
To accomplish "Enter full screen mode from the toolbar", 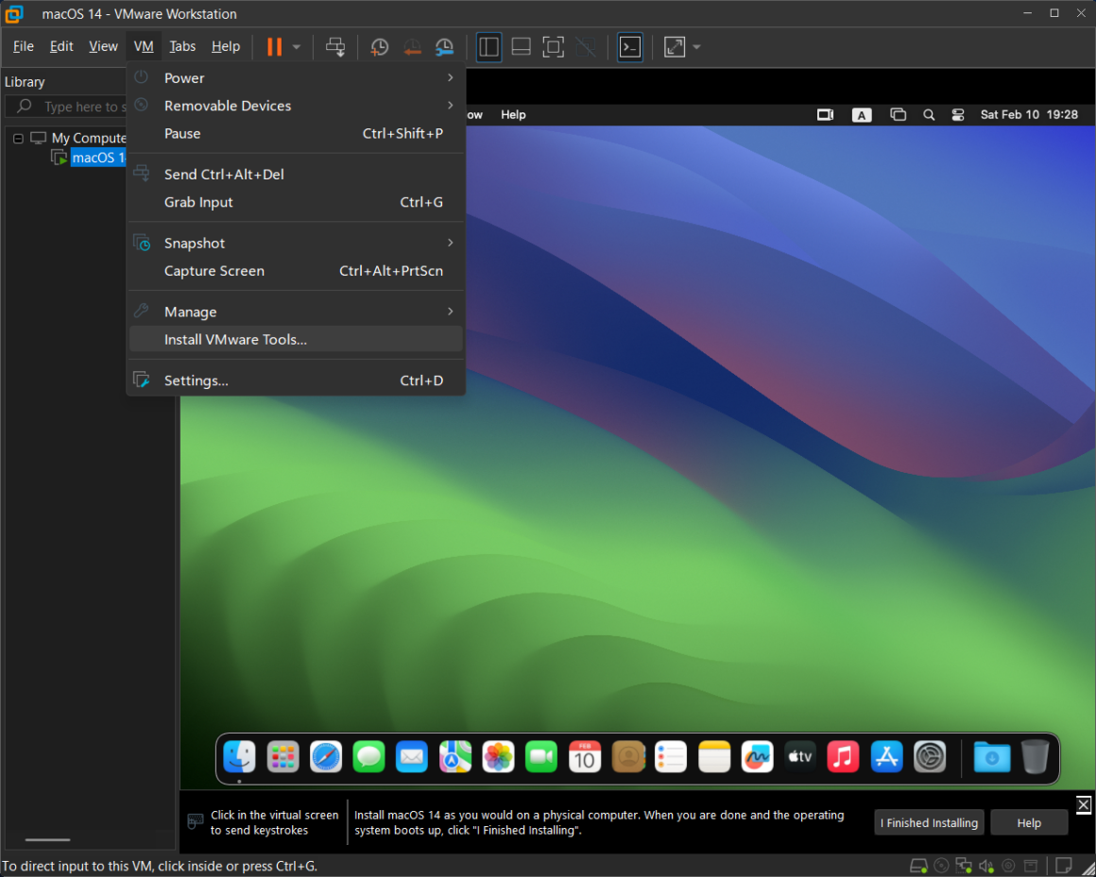I will (x=553, y=47).
